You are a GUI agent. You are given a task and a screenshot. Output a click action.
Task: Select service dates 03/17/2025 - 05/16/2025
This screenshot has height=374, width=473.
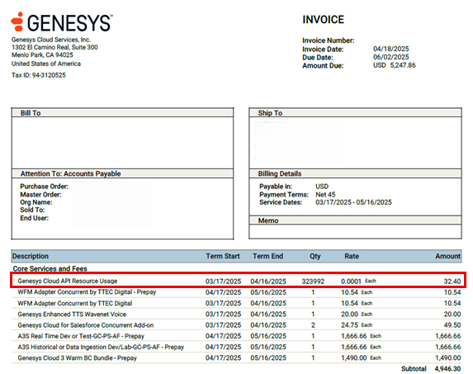pyautogui.click(x=353, y=202)
